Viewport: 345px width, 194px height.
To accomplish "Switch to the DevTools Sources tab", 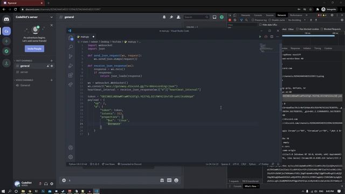I will 270,15.
